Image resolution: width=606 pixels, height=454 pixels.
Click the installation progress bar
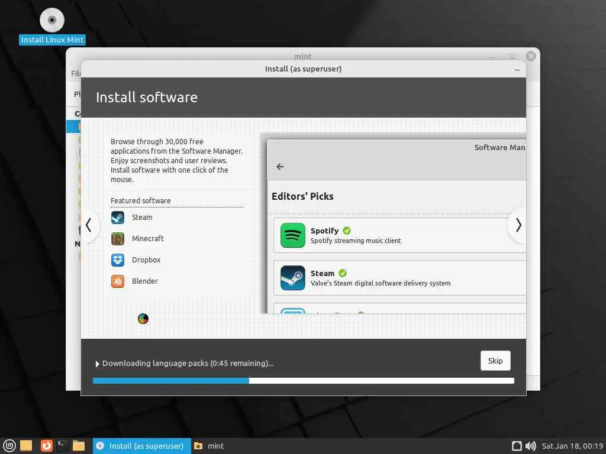tap(304, 381)
